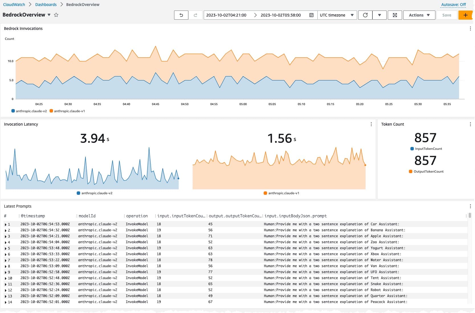Enter full screen mode
Screen dimensions: 475x313
(395, 15)
